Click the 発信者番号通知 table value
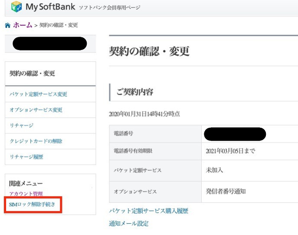The image size is (298, 235). pyautogui.click(x=226, y=191)
